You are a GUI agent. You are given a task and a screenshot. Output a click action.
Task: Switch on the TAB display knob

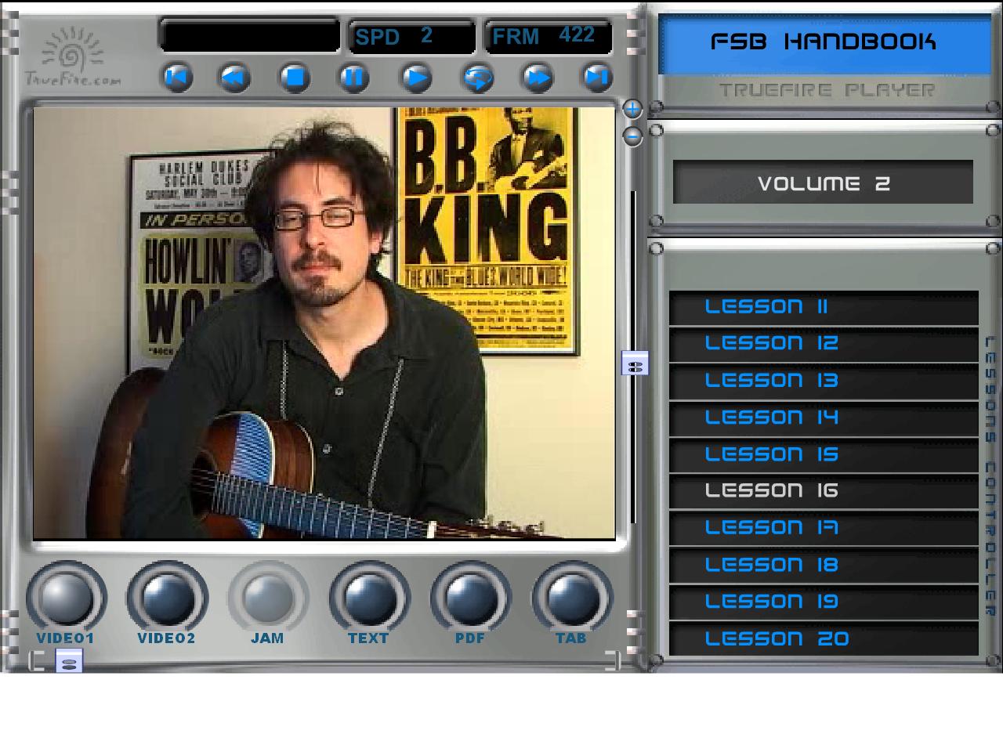(x=571, y=598)
